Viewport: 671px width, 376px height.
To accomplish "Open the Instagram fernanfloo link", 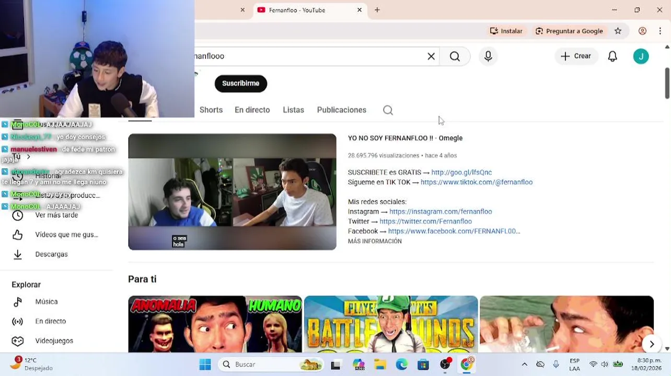I will click(x=441, y=211).
